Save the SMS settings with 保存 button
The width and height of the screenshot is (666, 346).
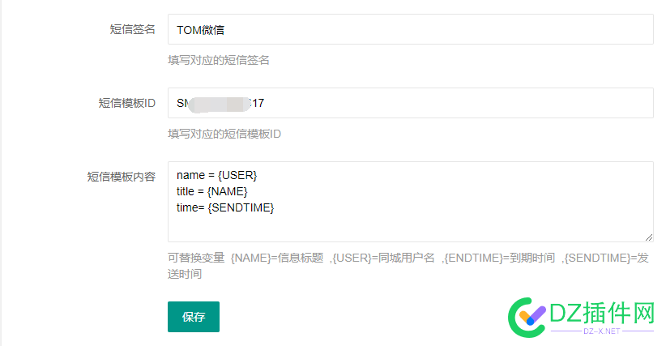pos(194,317)
